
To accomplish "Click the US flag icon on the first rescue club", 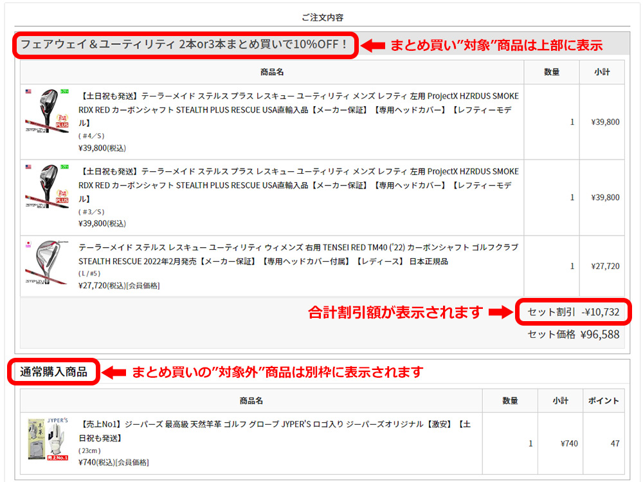I will click(x=29, y=90).
